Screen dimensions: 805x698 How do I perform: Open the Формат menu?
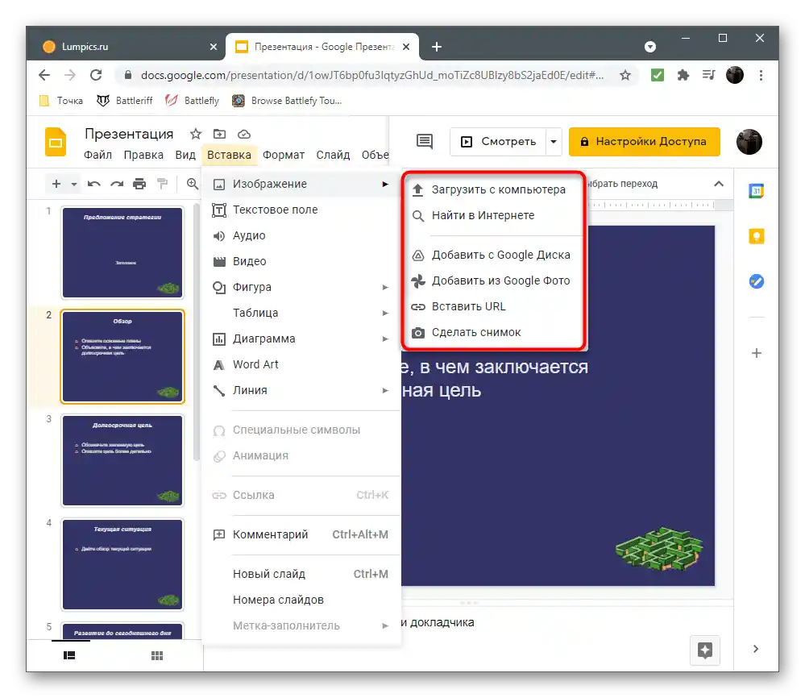284,155
